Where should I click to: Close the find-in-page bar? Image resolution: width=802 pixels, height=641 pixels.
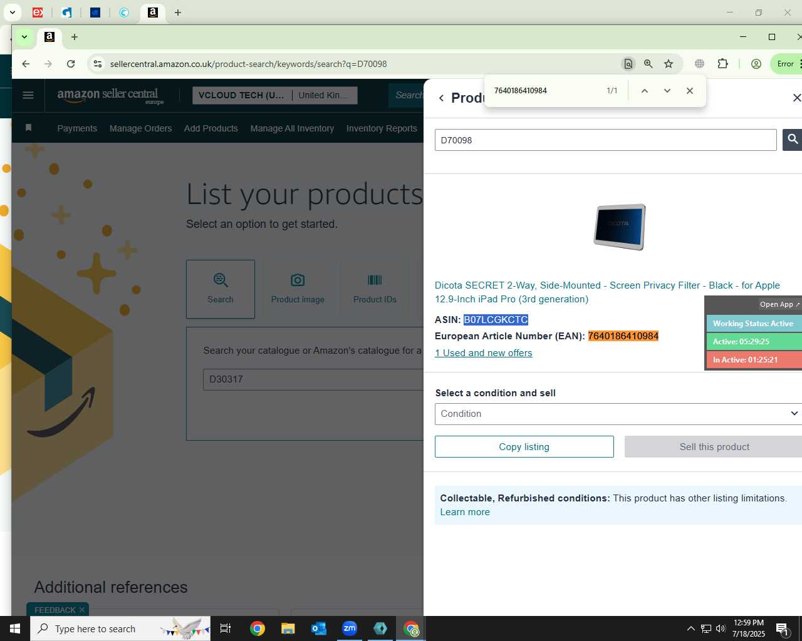pos(690,91)
